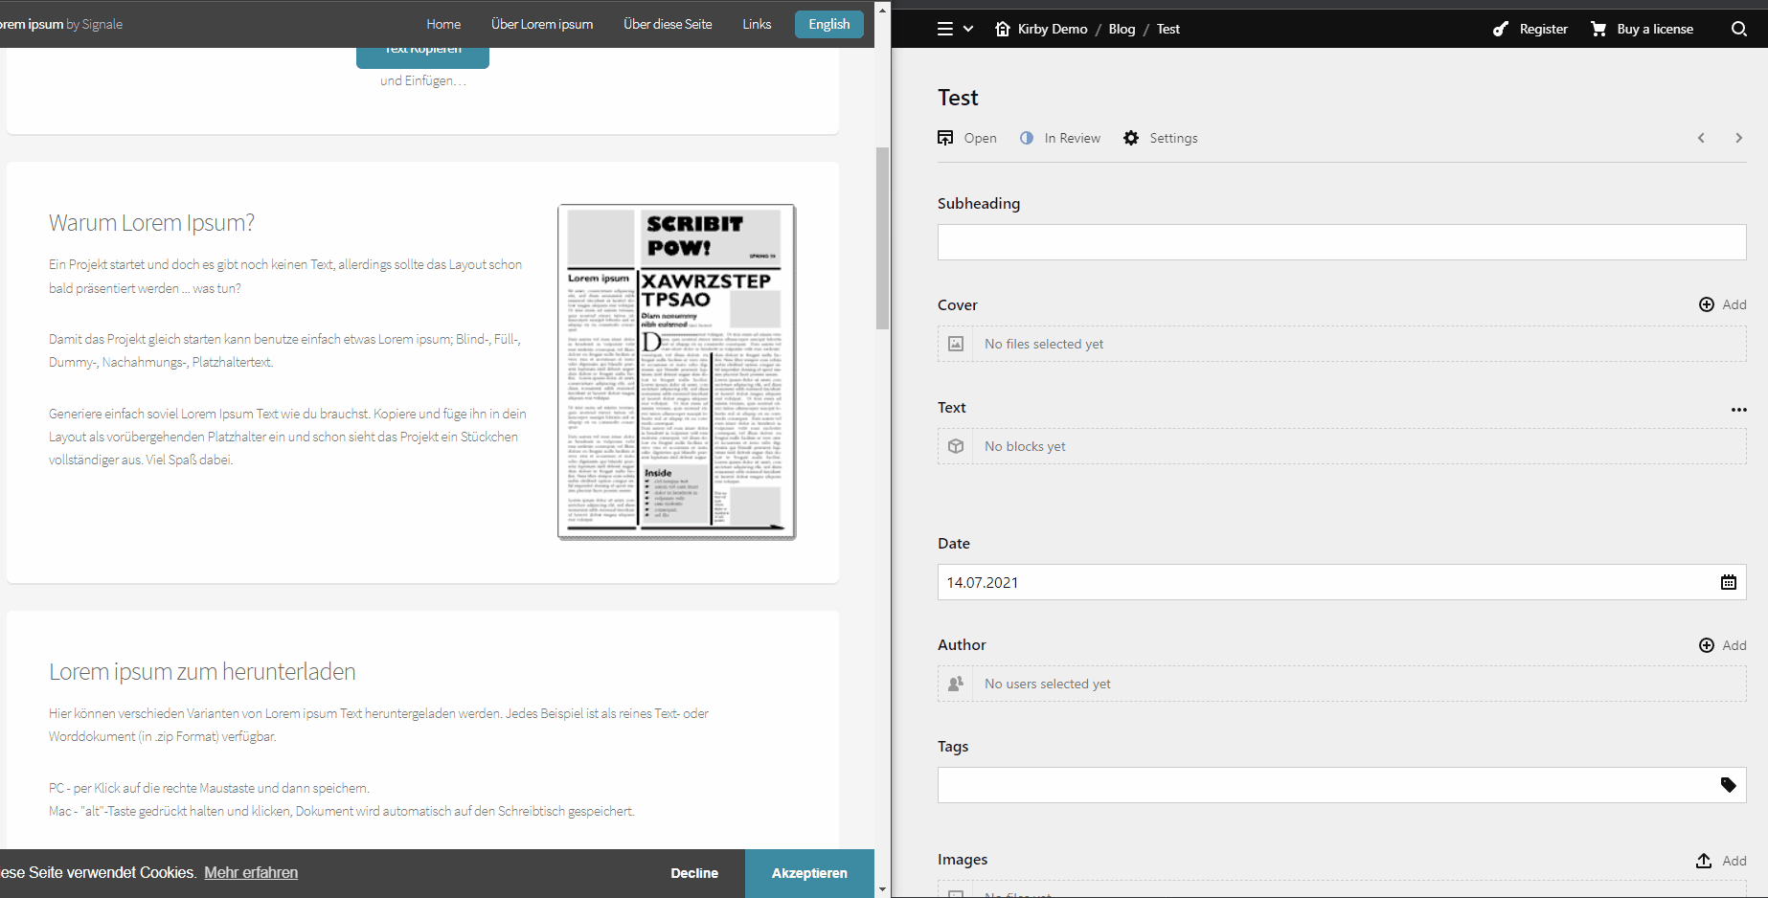Open the Mehr erfahren cookie link
The height and width of the screenshot is (898, 1768).
click(x=251, y=872)
